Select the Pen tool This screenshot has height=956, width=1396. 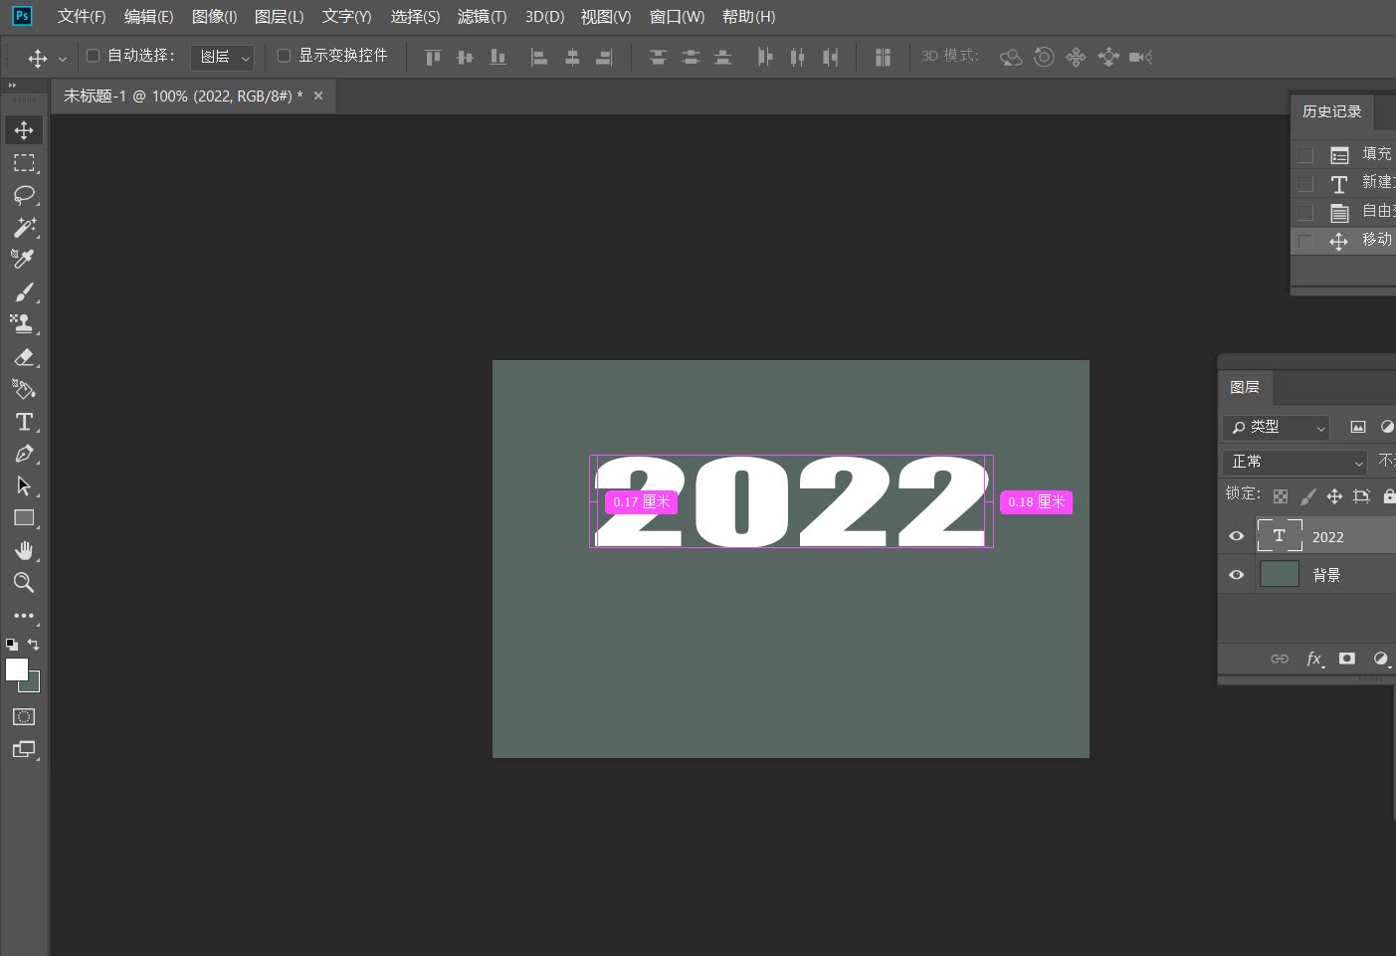pos(24,454)
